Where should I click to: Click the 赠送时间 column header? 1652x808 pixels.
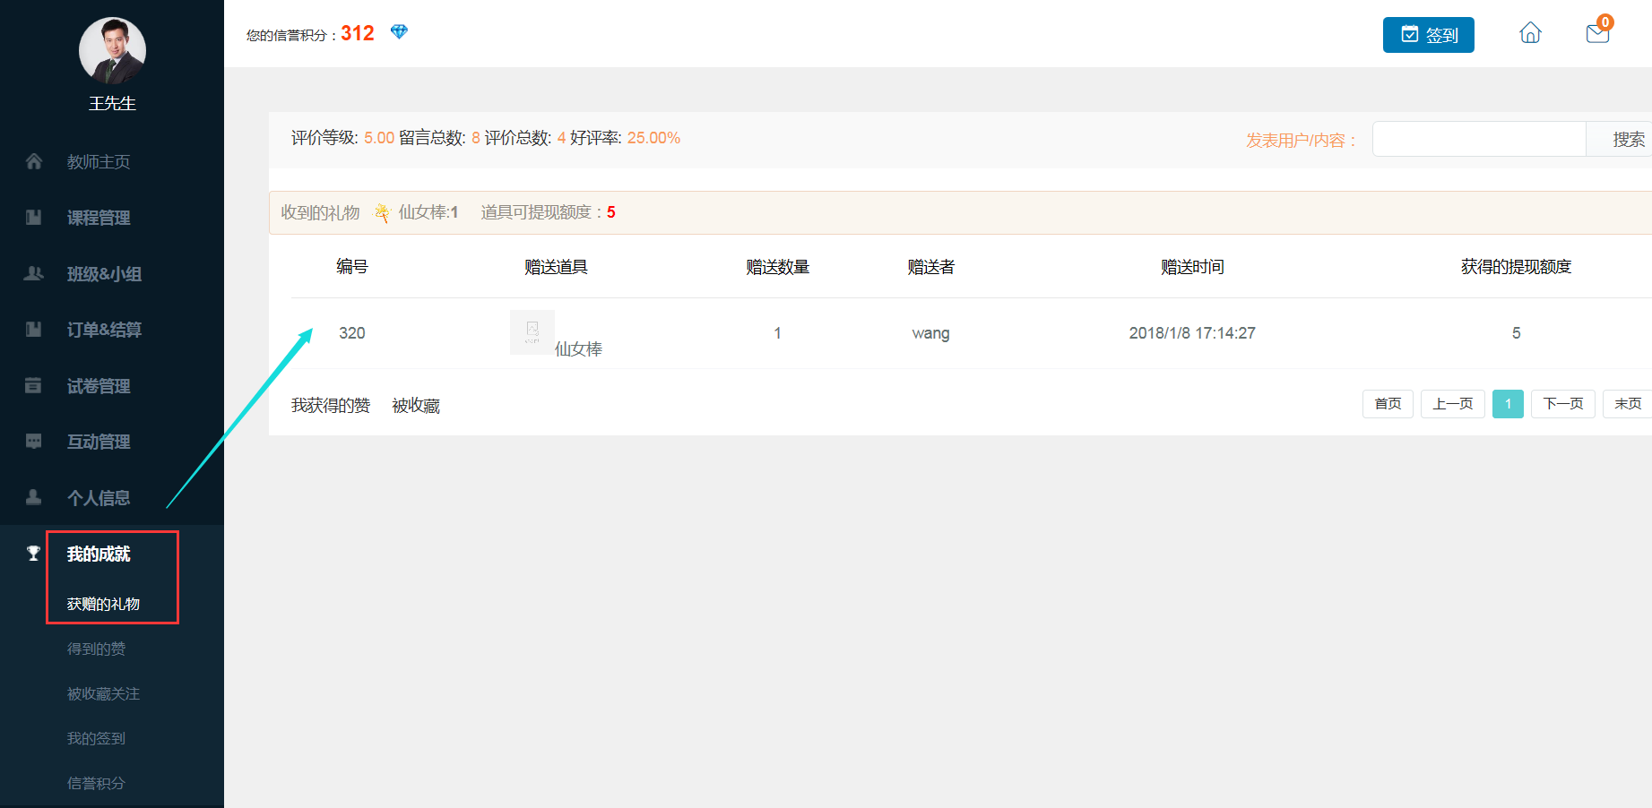1192,267
